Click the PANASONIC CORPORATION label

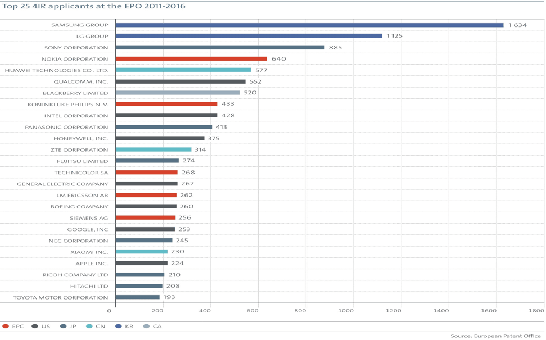click(x=66, y=128)
